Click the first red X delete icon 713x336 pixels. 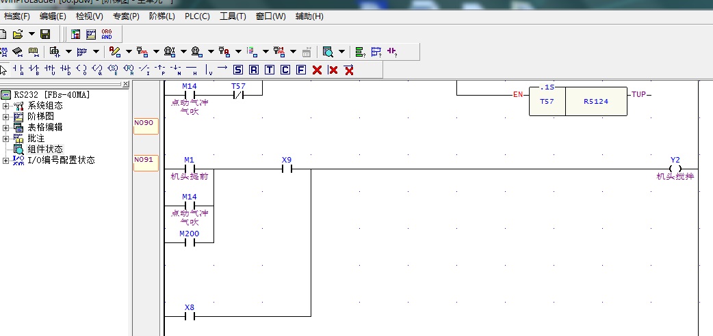(x=317, y=70)
